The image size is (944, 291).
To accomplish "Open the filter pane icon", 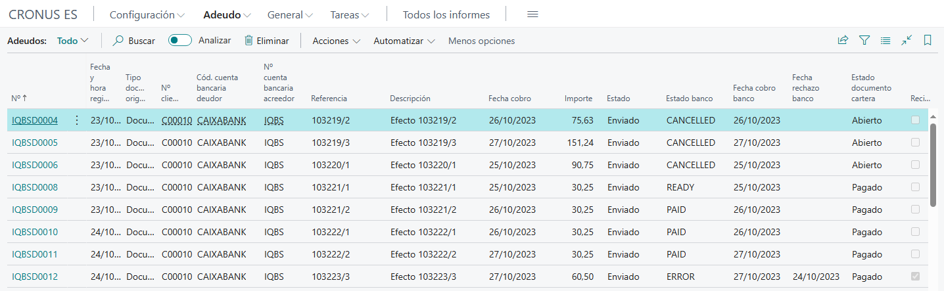I will [864, 41].
